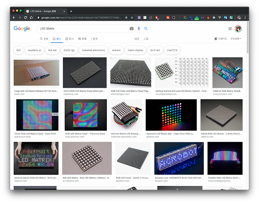The height and width of the screenshot is (203, 259).
Task: Open the 8x8 LED Matrix Red LED image
Action: coord(87,158)
